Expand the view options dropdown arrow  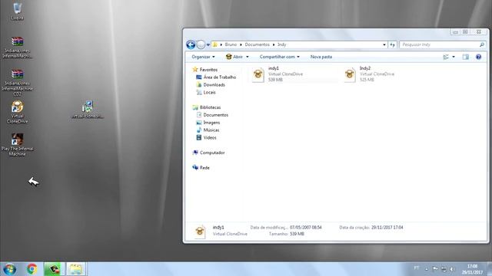[454, 57]
